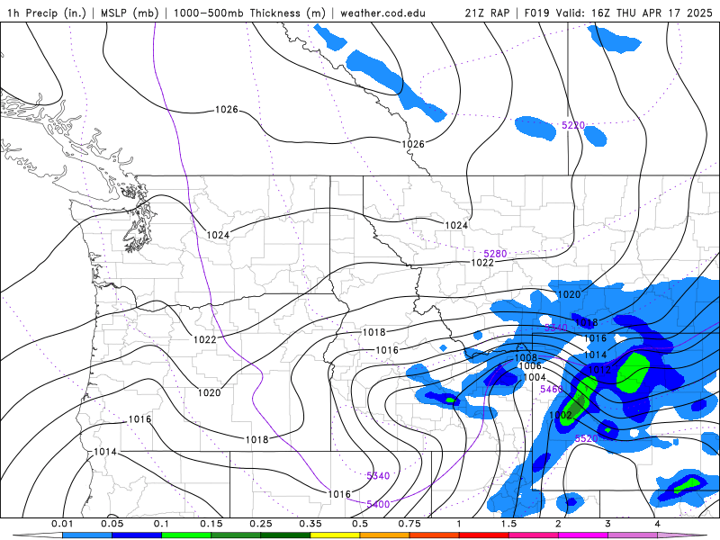Click the light blue 0.01–0.05 legend swatch

(86, 535)
